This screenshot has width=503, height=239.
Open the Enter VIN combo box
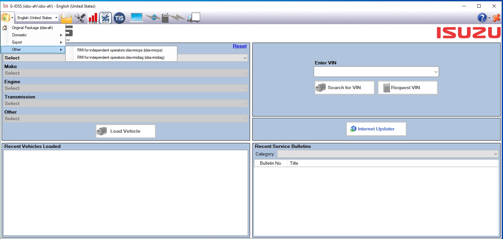click(x=376, y=72)
